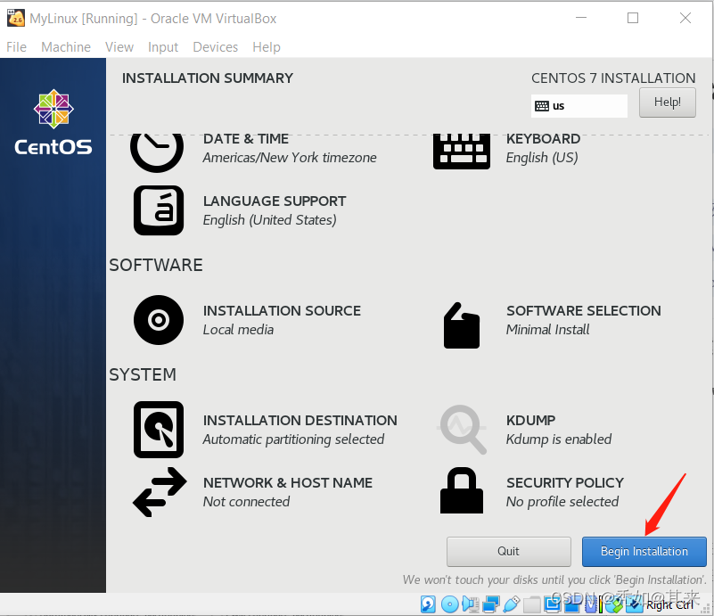Viewport: 714px width, 616px height.
Task: Select the SECURITY POLICY heading
Action: (565, 483)
